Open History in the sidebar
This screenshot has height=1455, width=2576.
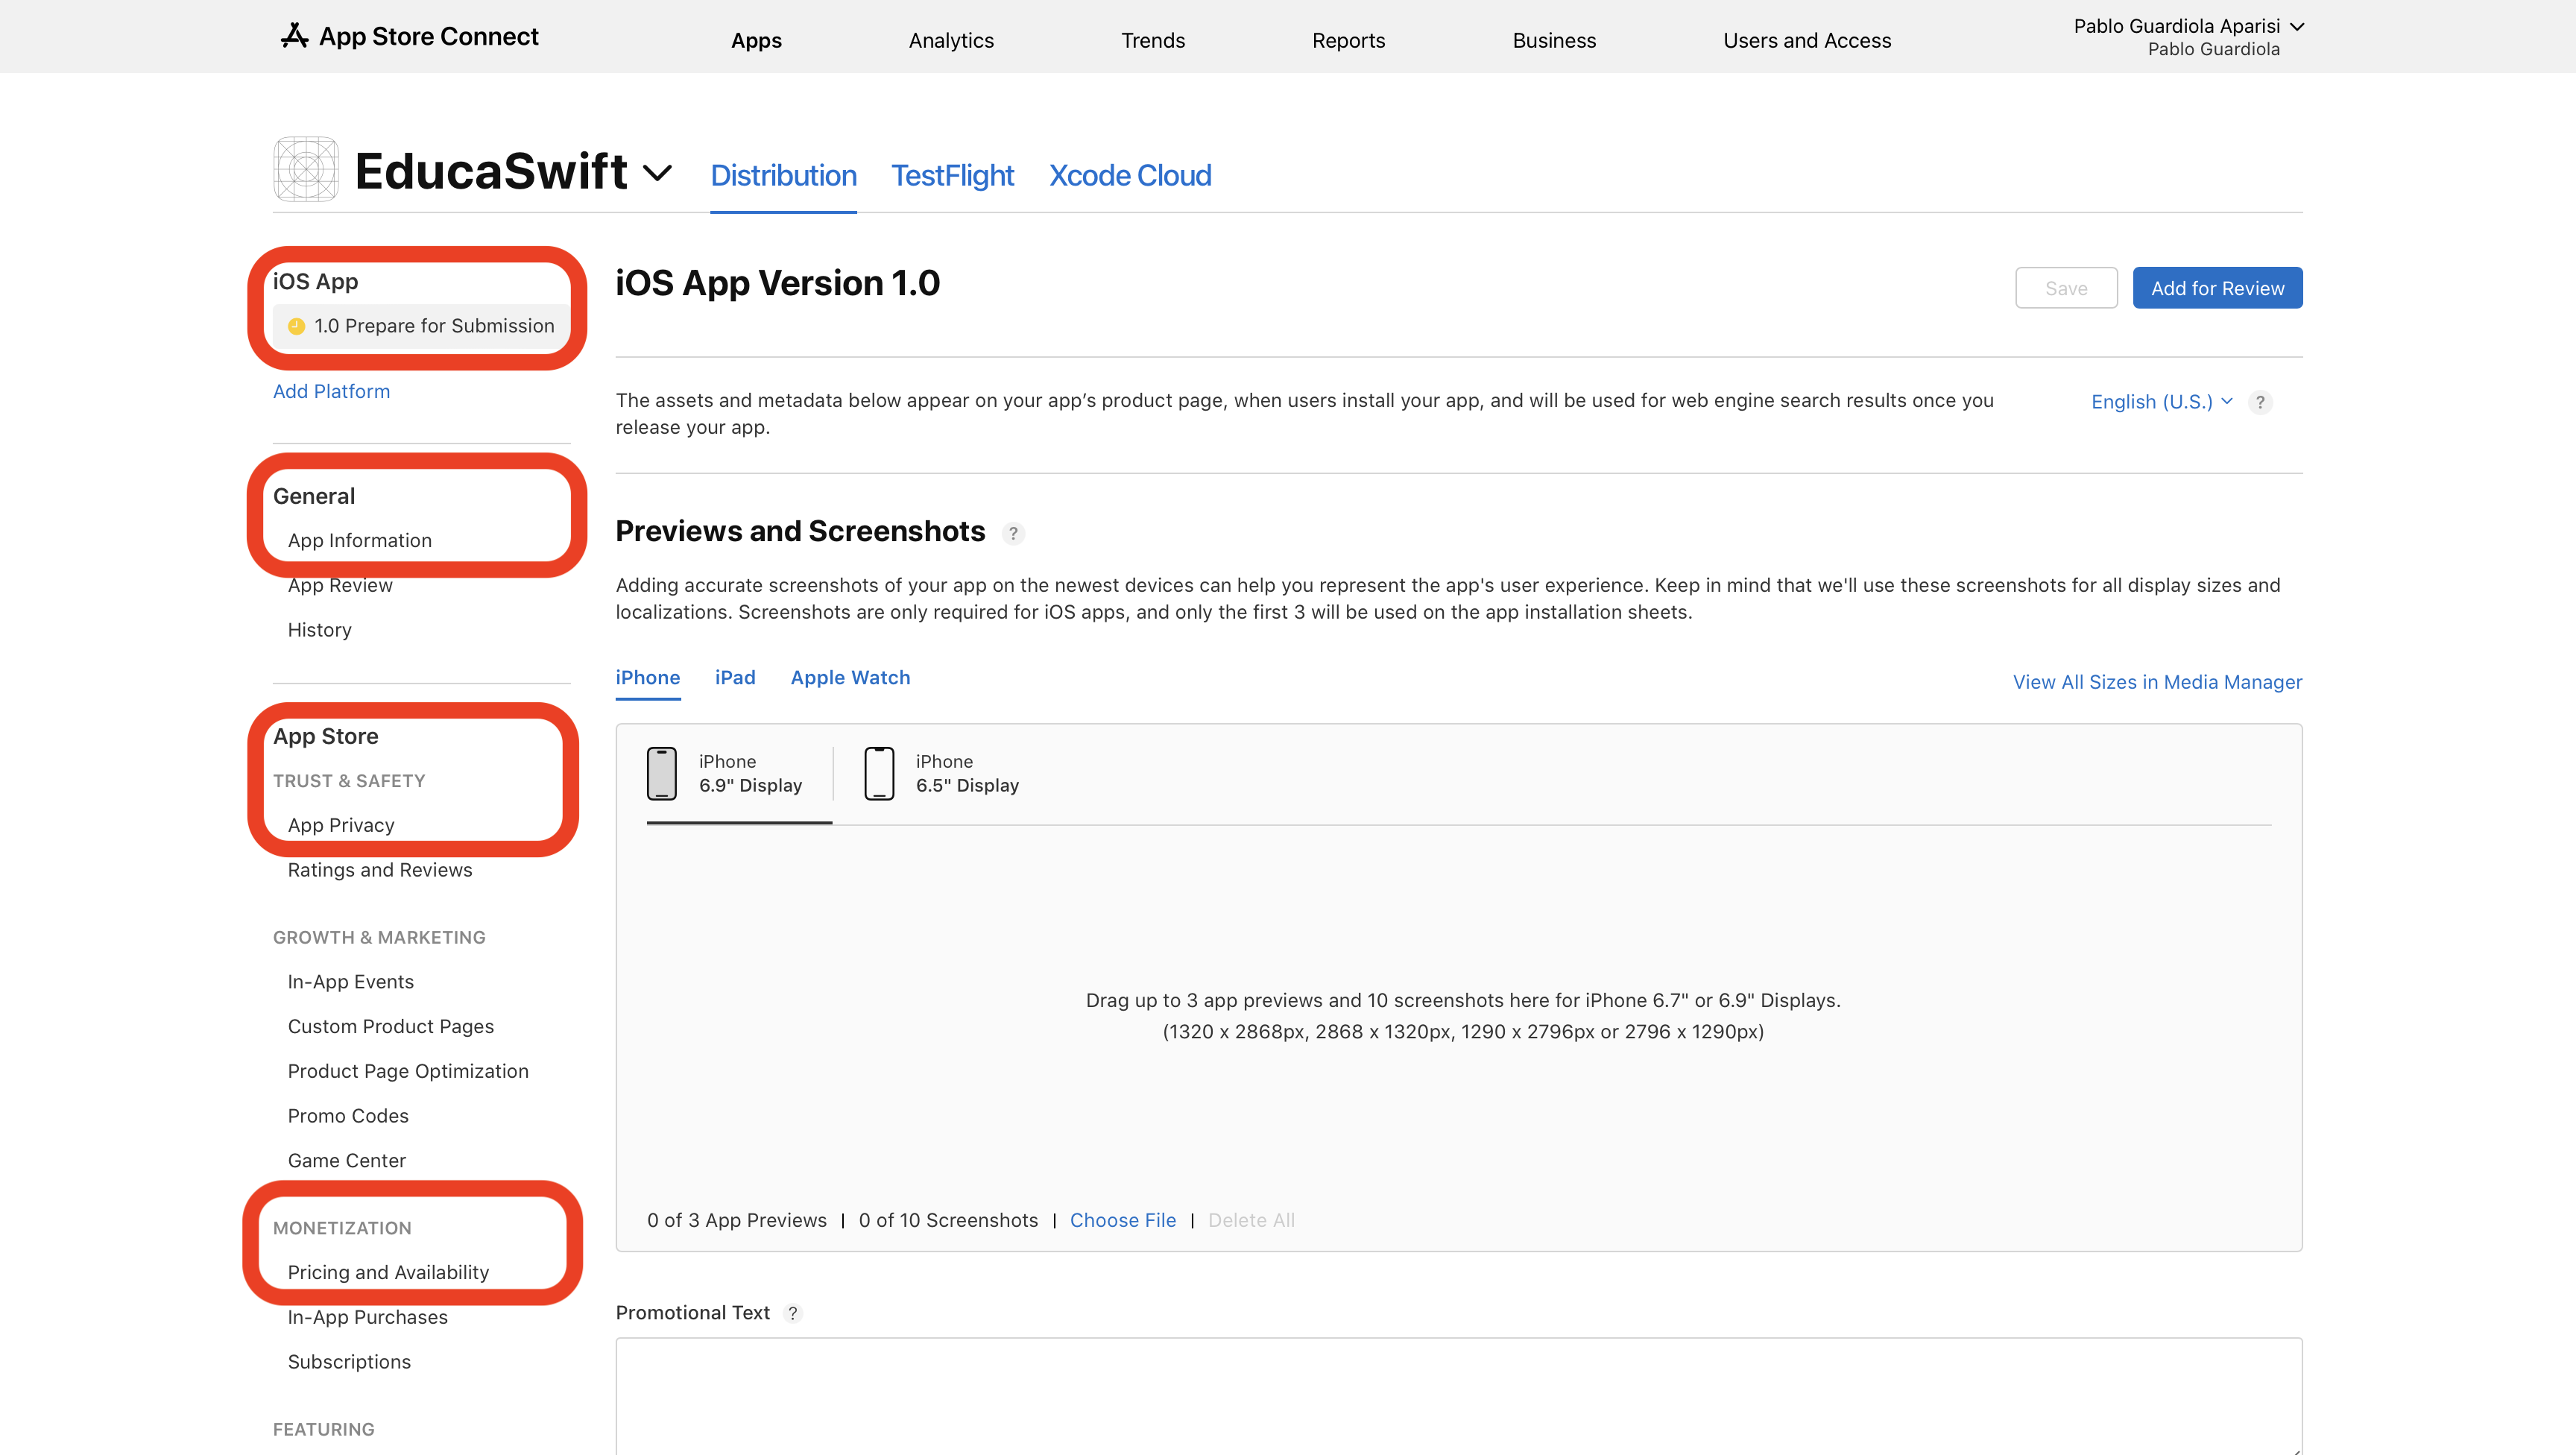click(x=319, y=630)
